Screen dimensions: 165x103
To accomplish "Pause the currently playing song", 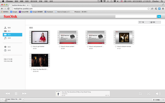I will 16,94.
